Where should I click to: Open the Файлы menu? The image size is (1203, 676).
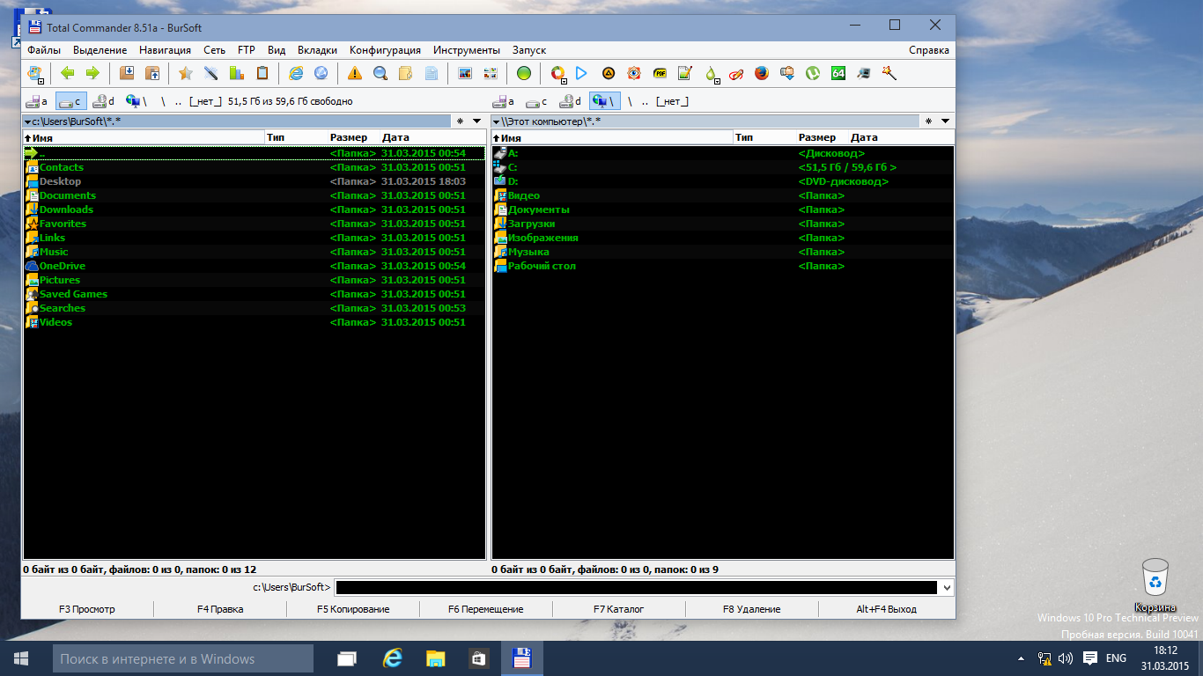click(x=44, y=50)
